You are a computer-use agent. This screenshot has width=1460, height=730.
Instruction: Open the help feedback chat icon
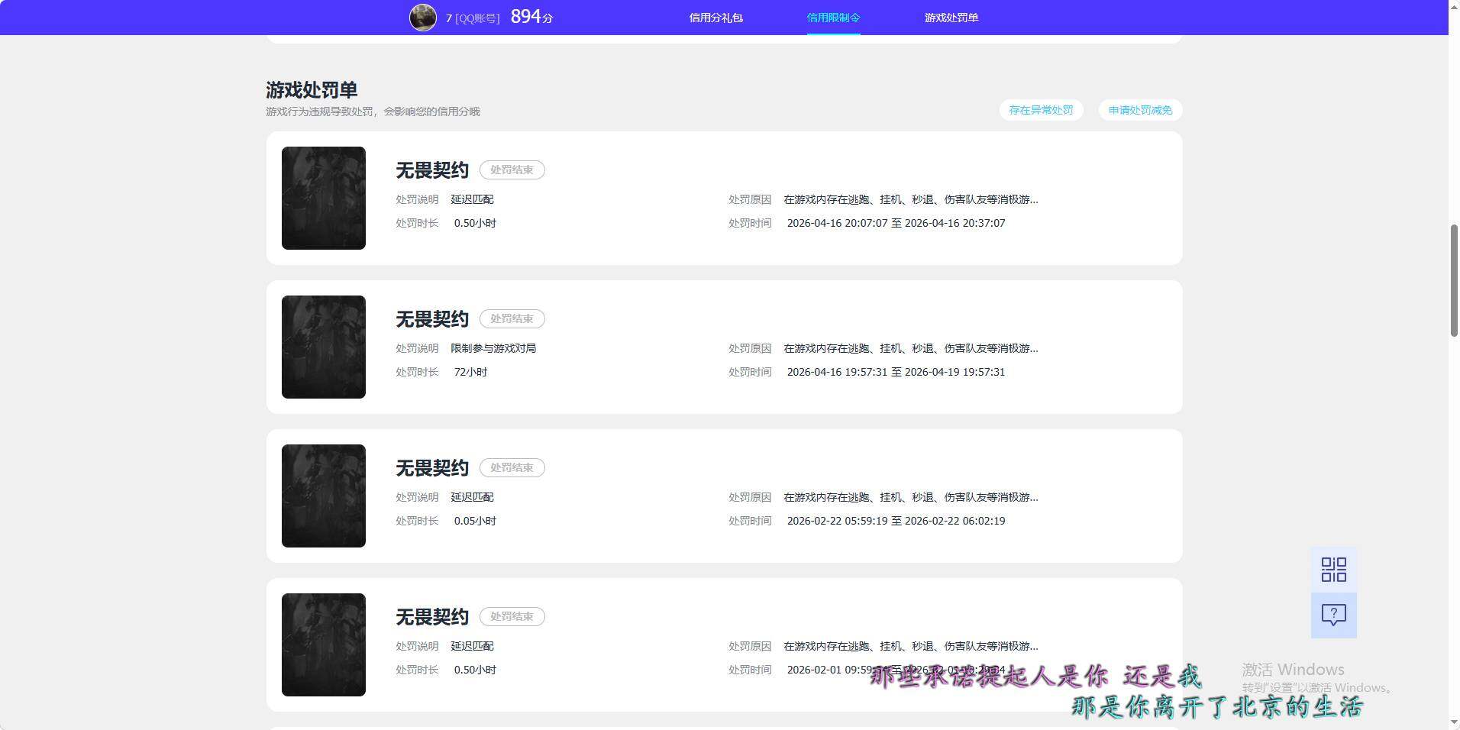(1333, 615)
